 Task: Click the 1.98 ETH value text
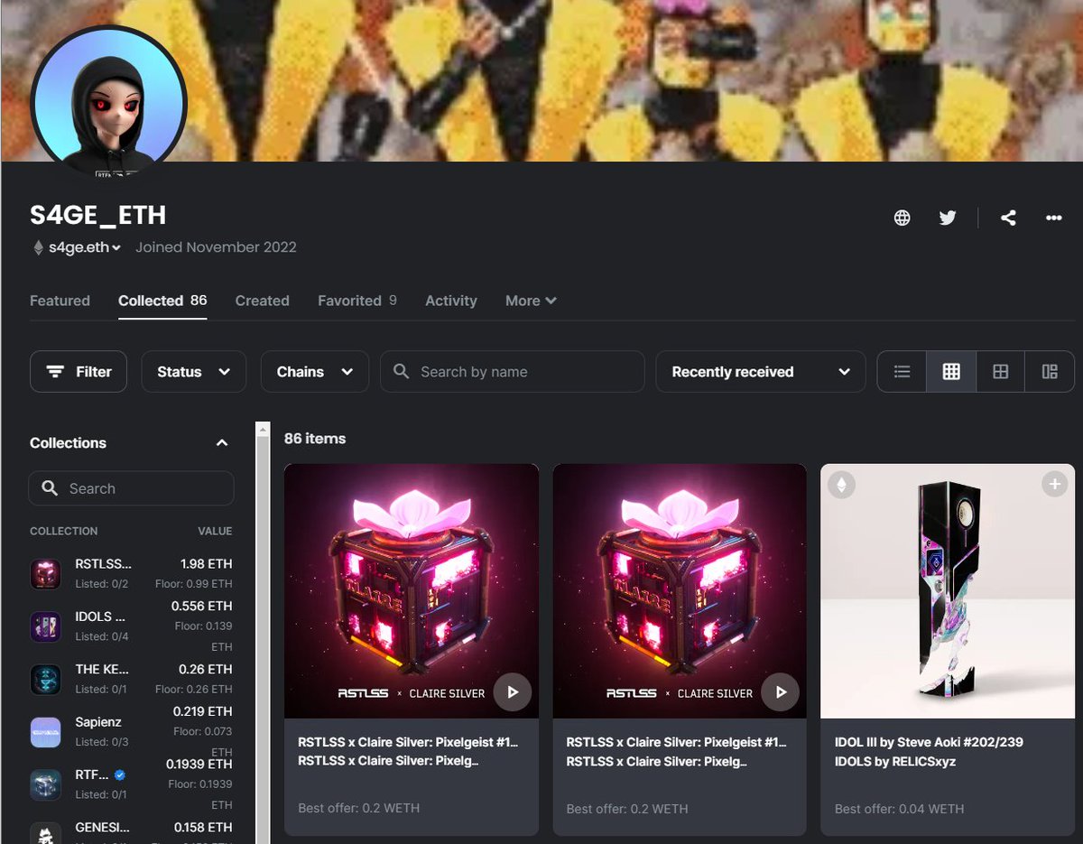coord(206,563)
